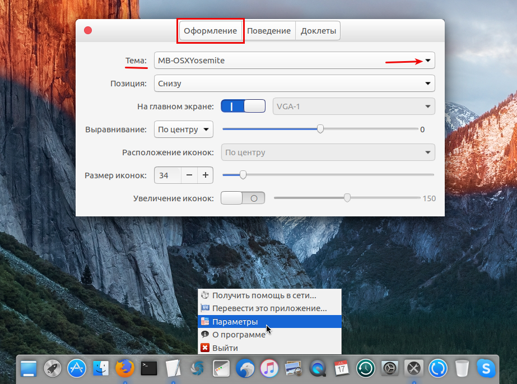Open the 'Тема' dropdown showing MB-OSXYosemite
Viewport: 517px width, 384px height.
pyautogui.click(x=295, y=61)
